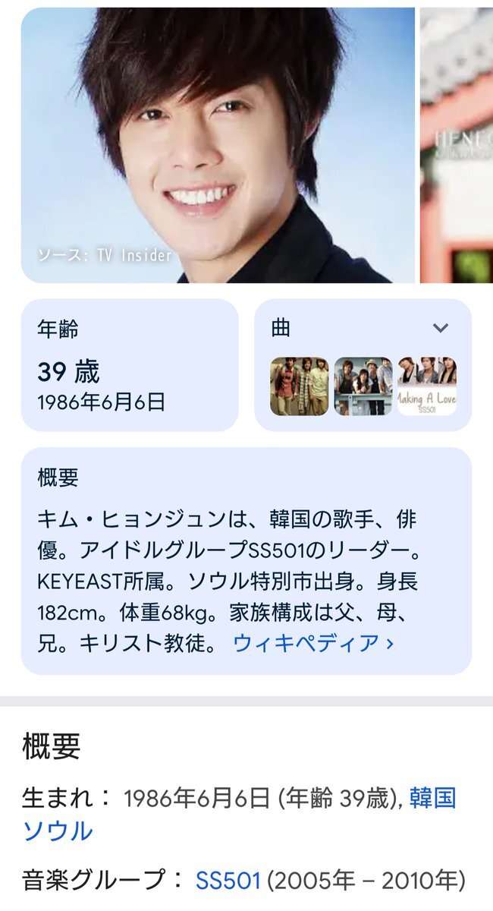The width and height of the screenshot is (493, 911).
Task: Tap the 年齢 39 歳 card
Action: pyautogui.click(x=130, y=365)
